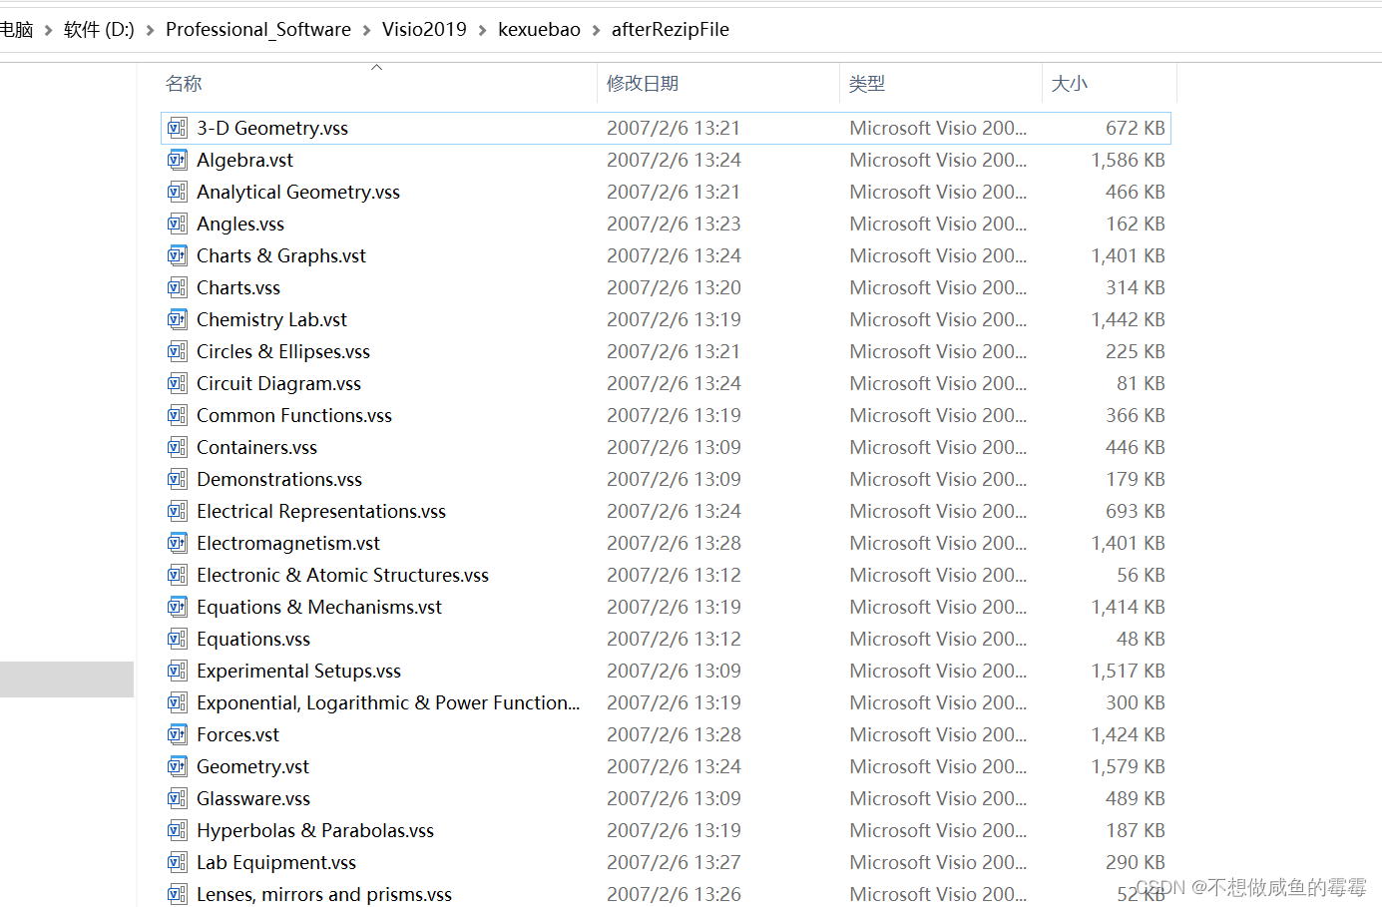Click the 3-D Geometry.vss file icon
The image size is (1382, 907).
[177, 128]
